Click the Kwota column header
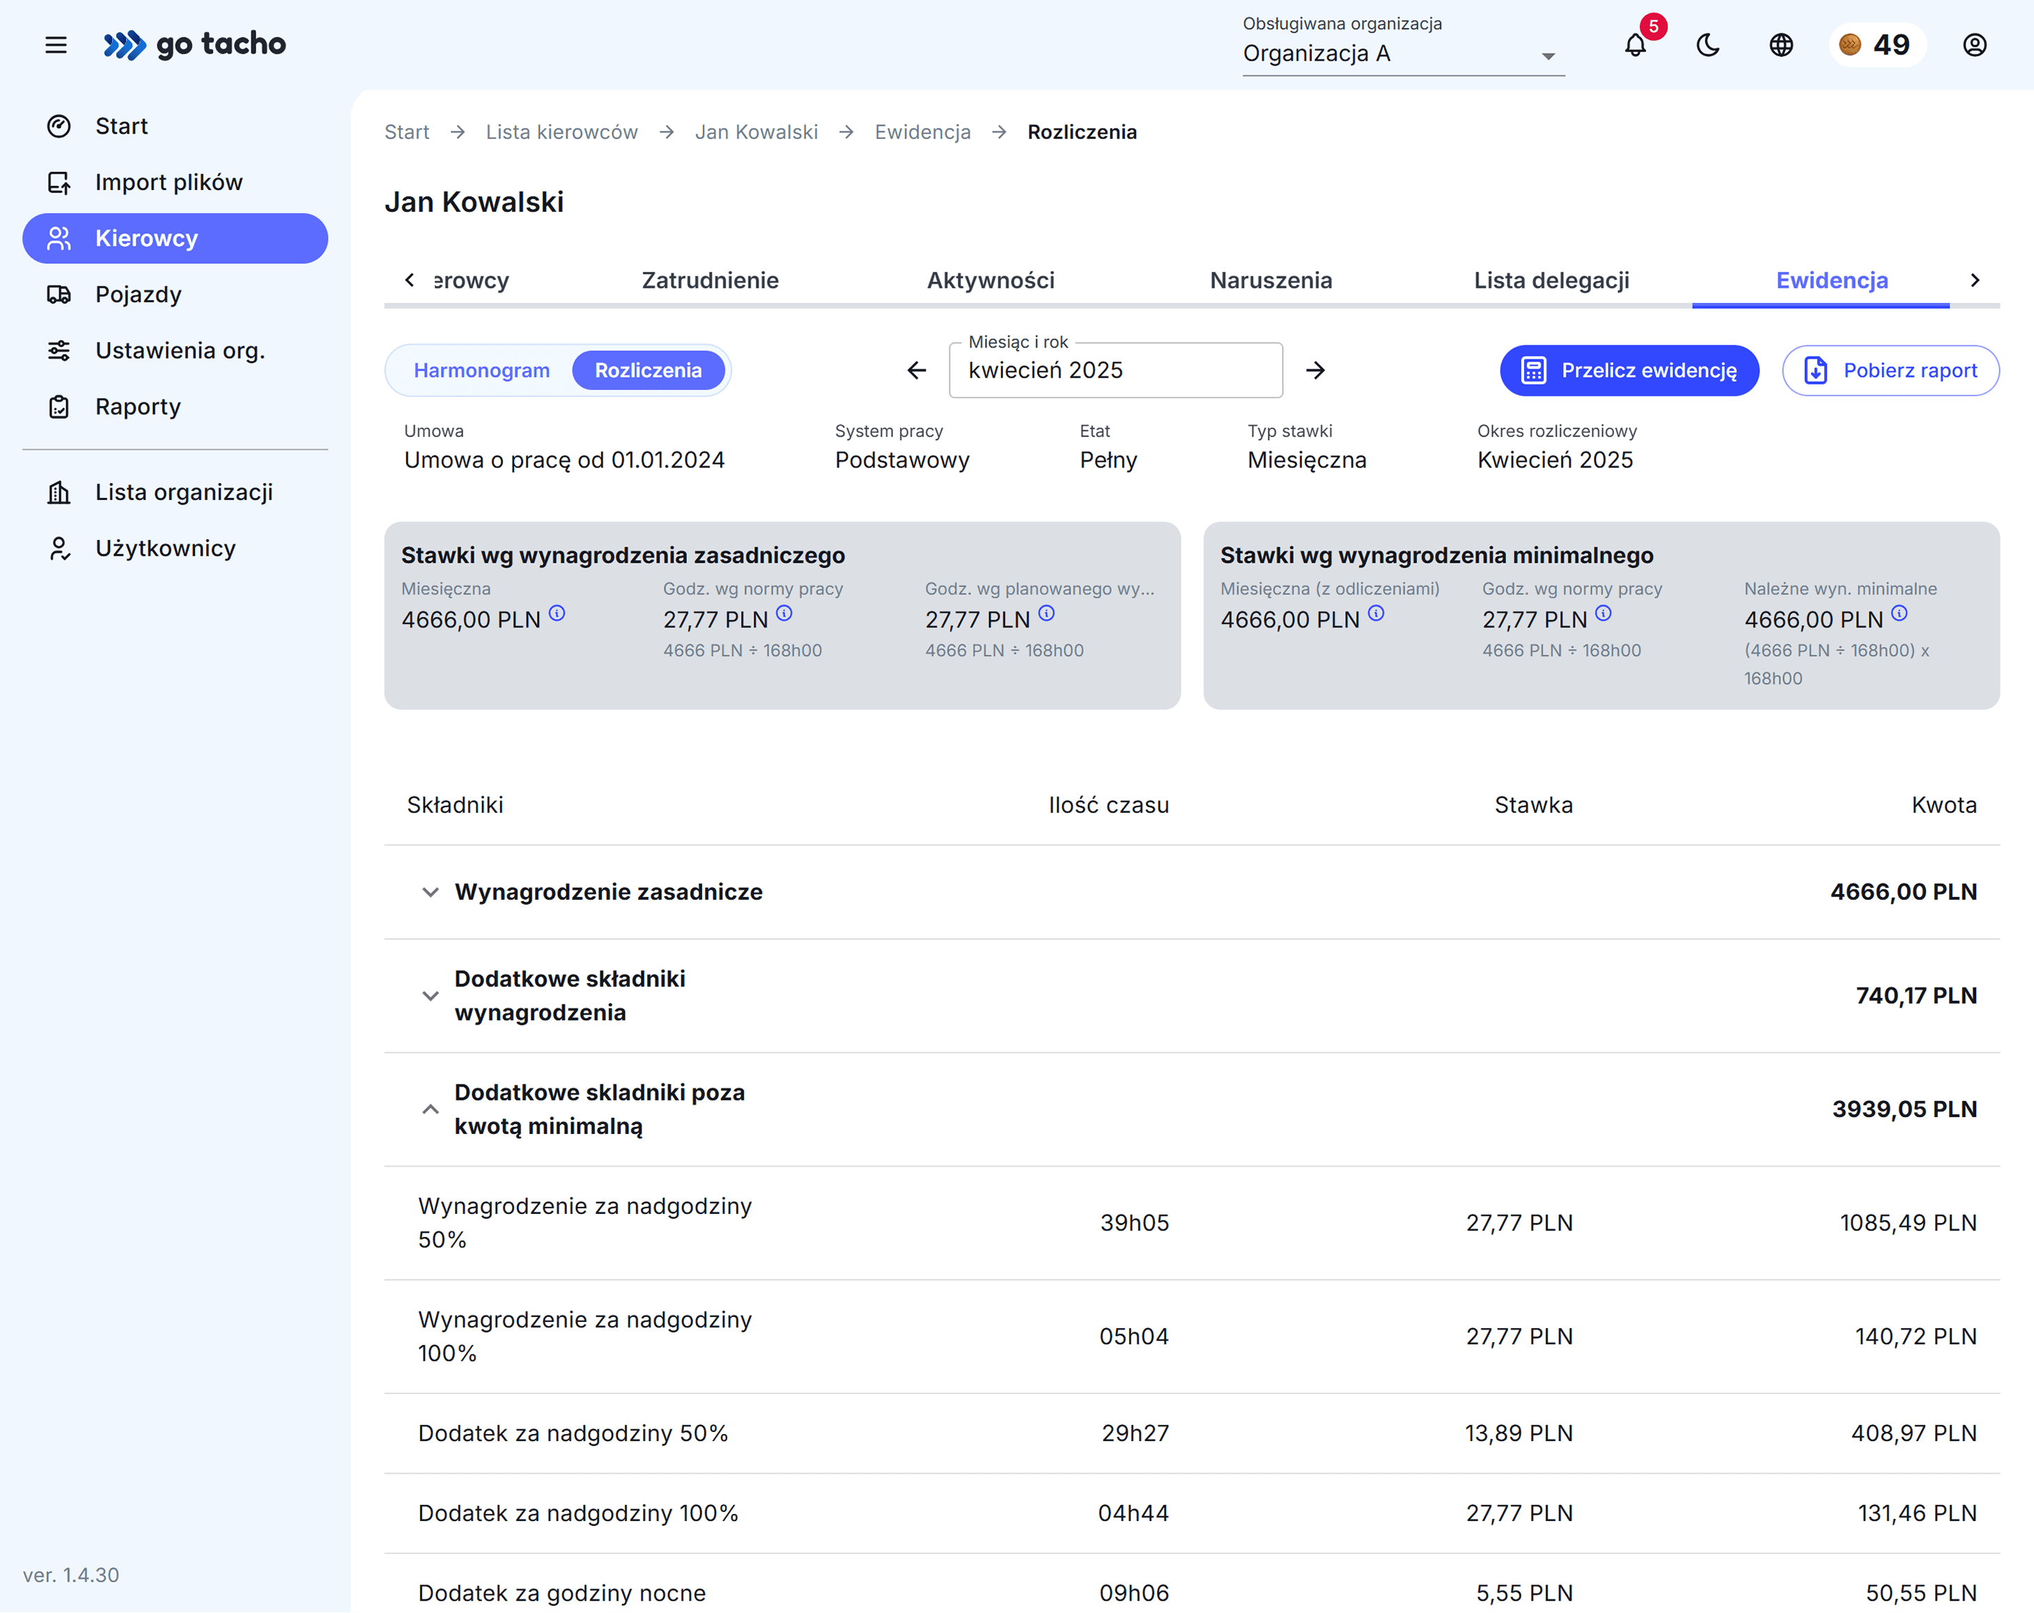Screen dimensions: 2034x1613 [1943, 804]
